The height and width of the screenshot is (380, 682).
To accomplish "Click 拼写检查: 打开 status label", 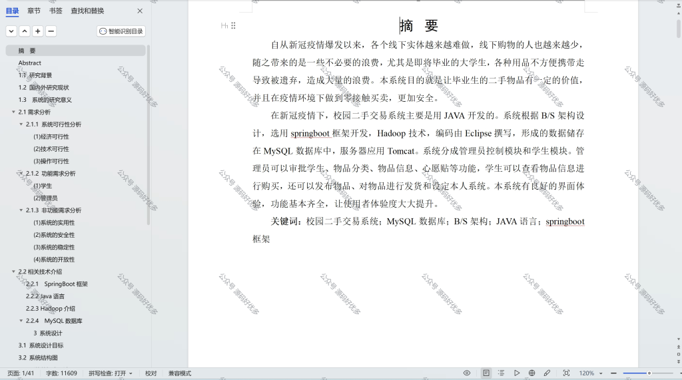I will click(107, 373).
